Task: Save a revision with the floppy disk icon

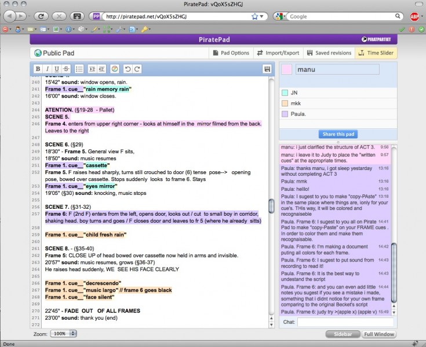Action: click(x=267, y=69)
